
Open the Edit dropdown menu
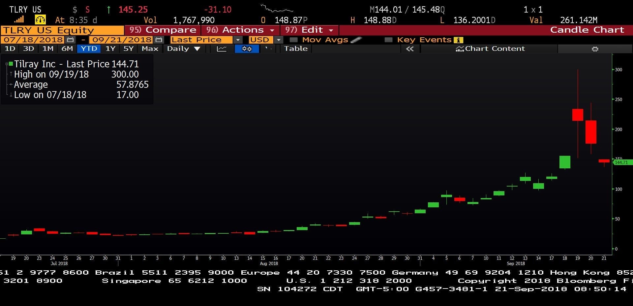(309, 30)
